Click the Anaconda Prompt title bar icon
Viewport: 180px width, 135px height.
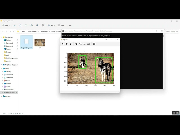(63, 31)
